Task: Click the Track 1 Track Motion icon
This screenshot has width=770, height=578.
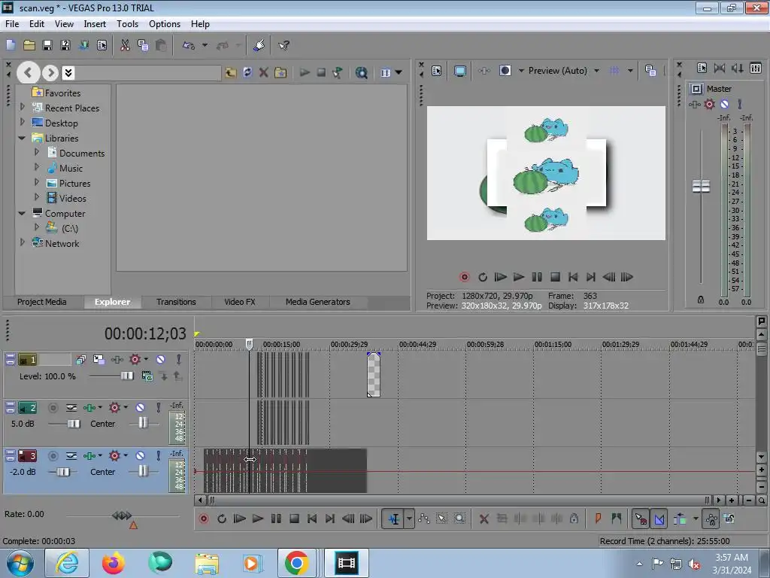Action: coord(99,359)
